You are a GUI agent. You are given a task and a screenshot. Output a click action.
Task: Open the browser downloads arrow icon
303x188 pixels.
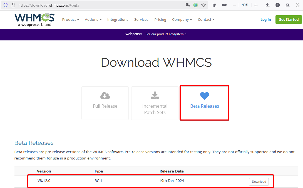pyautogui.click(x=267, y=5)
